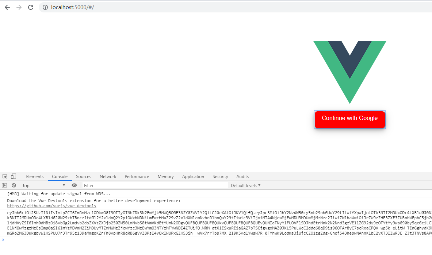Image resolution: width=432 pixels, height=255 pixels.
Task: Open the Sources tab
Action: [x=84, y=177]
